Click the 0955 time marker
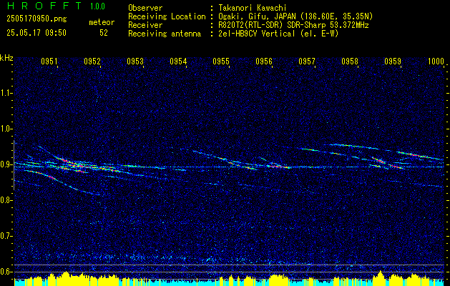Image resolution: width=450 pixels, height=286 pixels. 221,61
